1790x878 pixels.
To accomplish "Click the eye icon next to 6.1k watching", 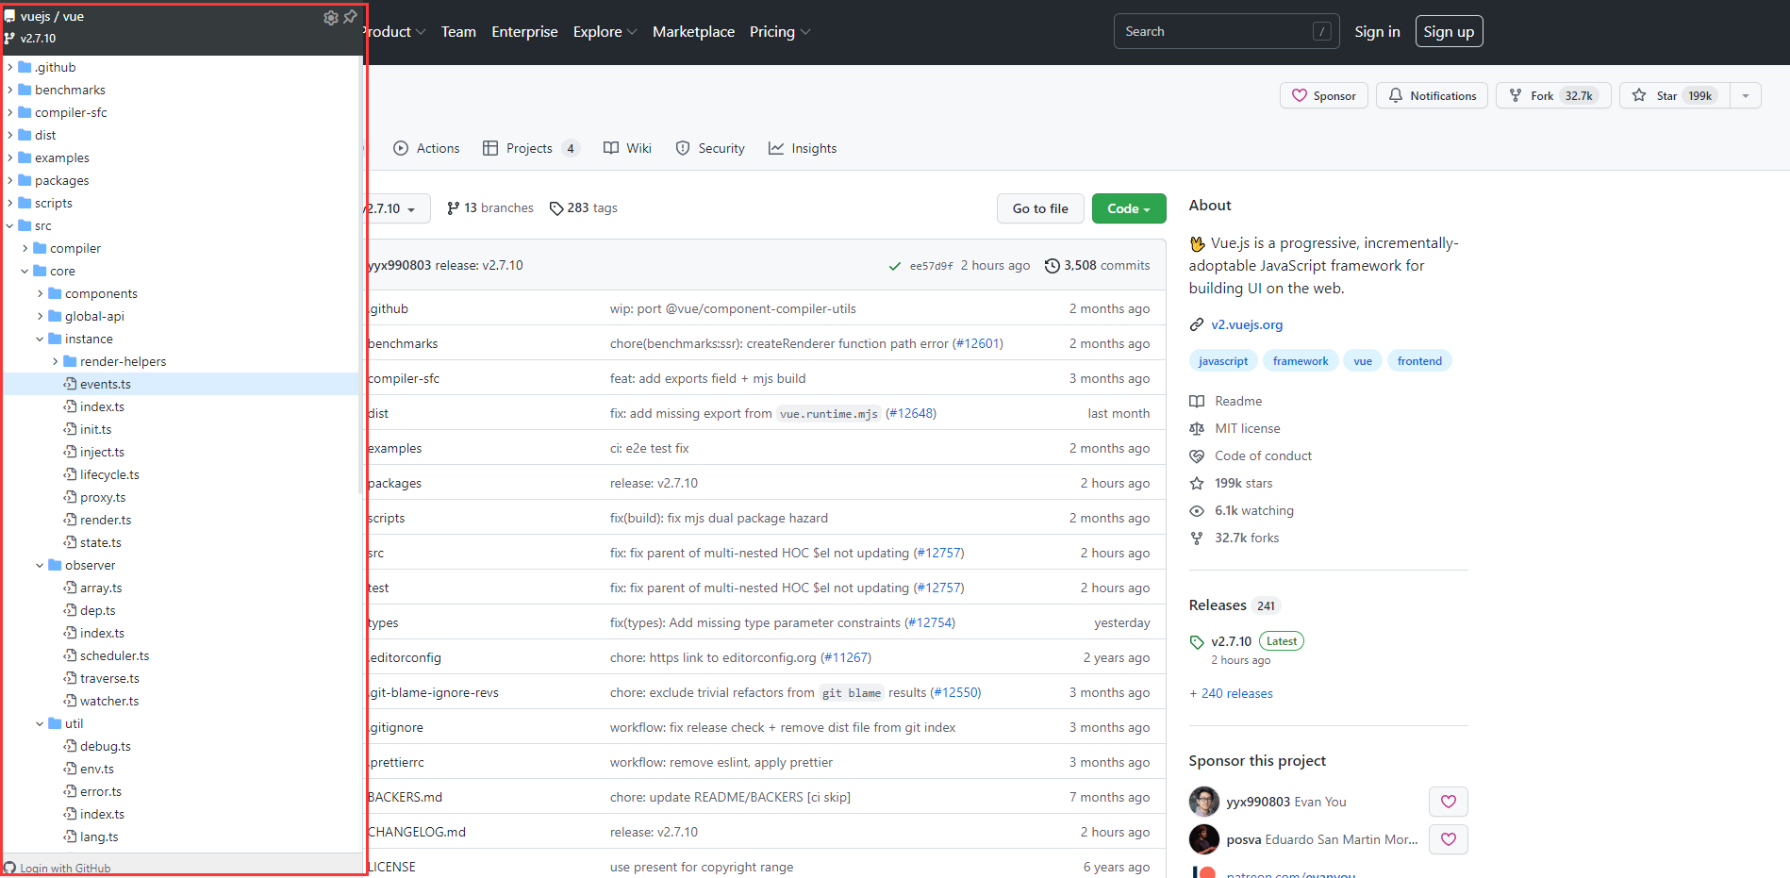I will (1197, 510).
